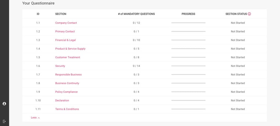Image resolution: width=280 pixels, height=126 pixels.
Task: Open the Policy Compliance section
Action: click(x=66, y=92)
